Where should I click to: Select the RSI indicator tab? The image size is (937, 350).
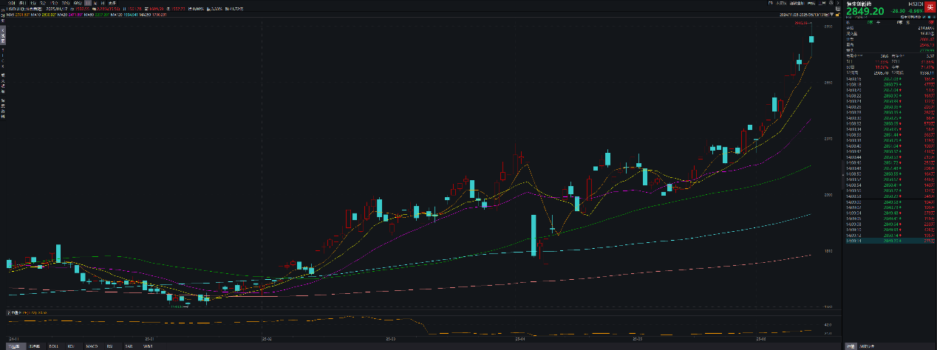pos(110,346)
